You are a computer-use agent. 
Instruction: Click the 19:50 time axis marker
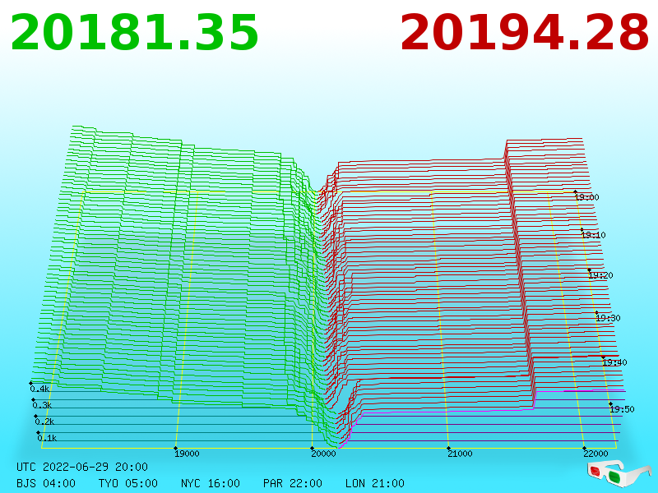click(623, 409)
